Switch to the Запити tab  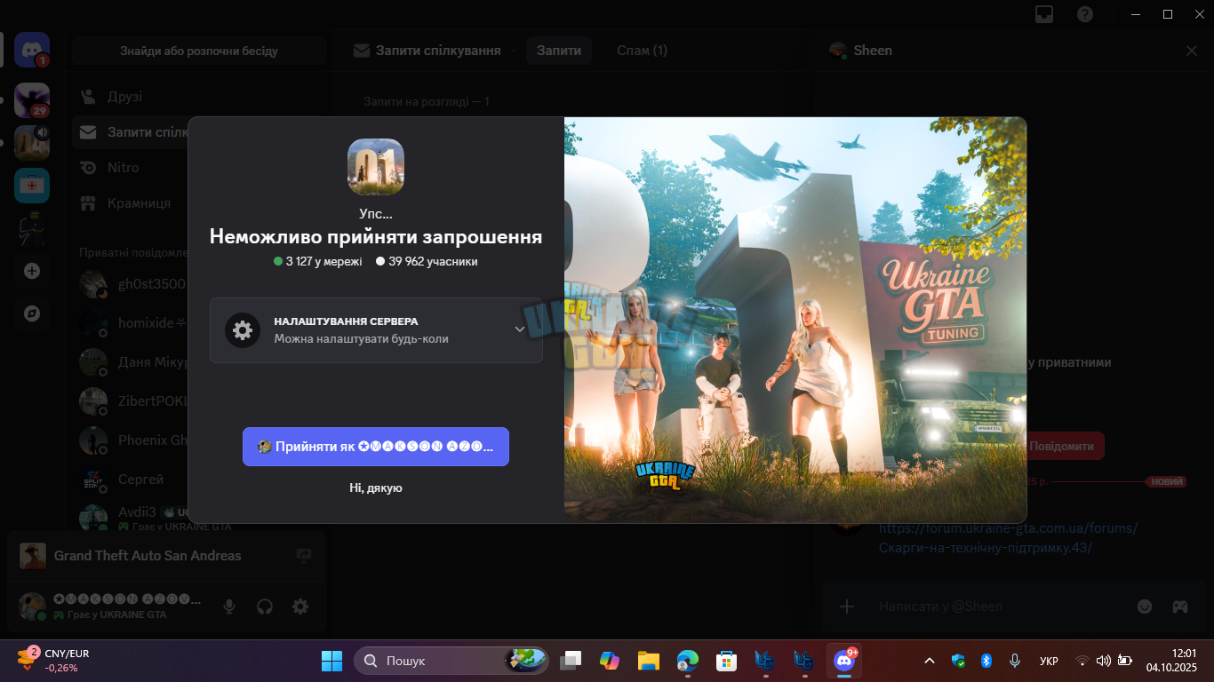(559, 51)
